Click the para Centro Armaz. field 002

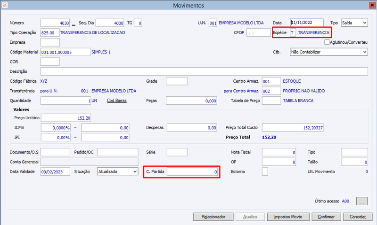[x=271, y=91]
